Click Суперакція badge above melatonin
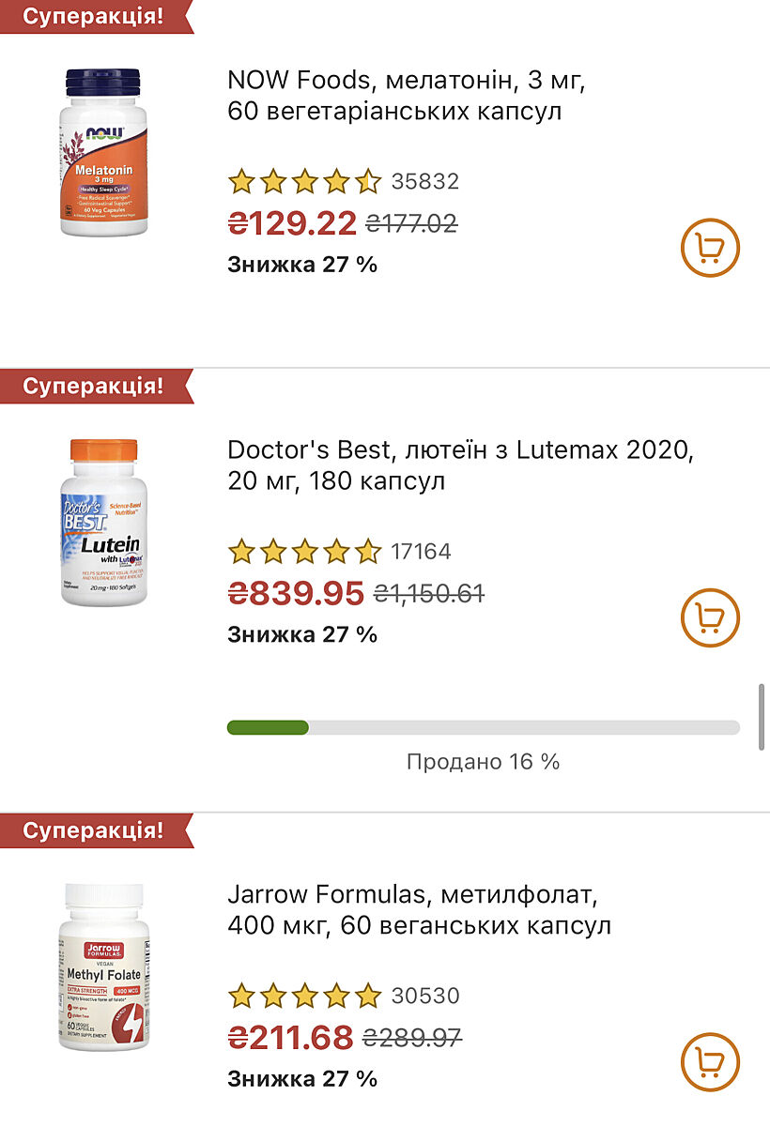The width and height of the screenshot is (770, 1126). click(x=92, y=16)
